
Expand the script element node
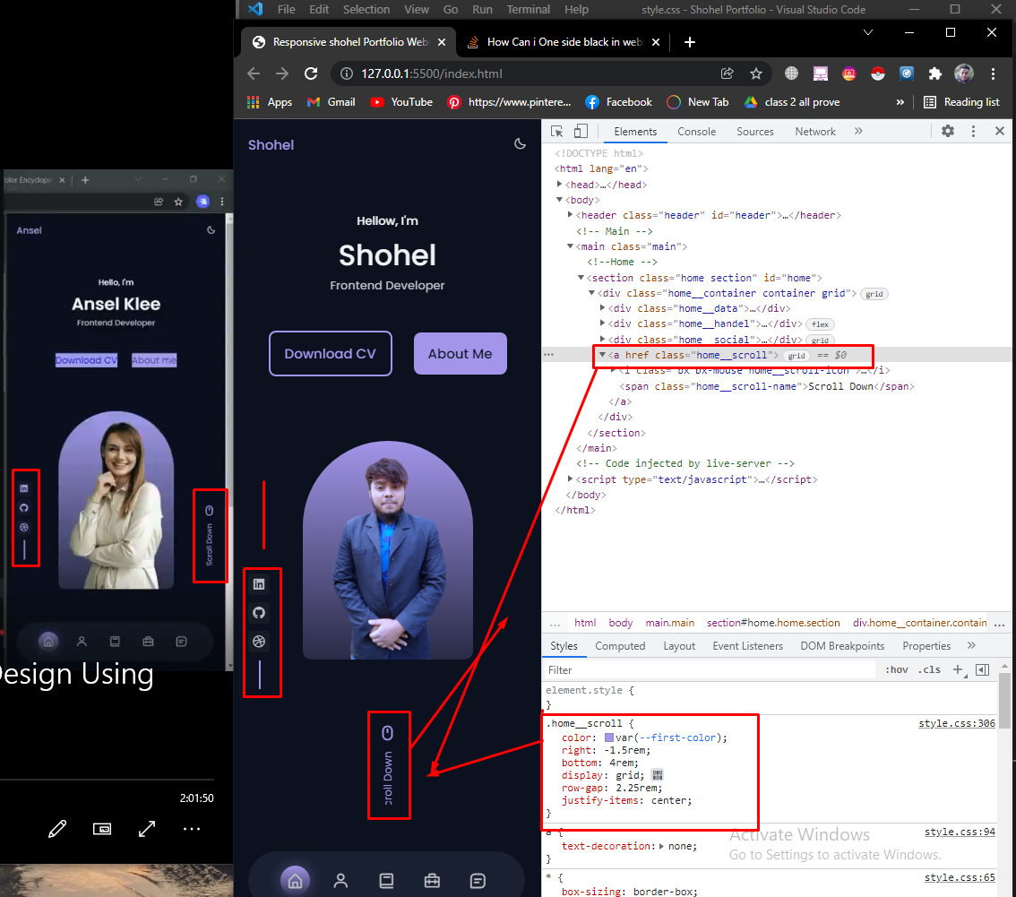coord(570,479)
